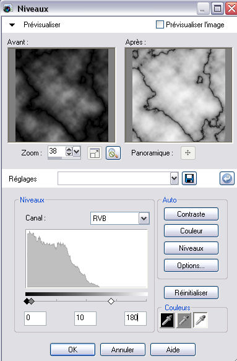Select the white point eyedropper
The width and height of the screenshot is (237, 361).
click(x=200, y=320)
